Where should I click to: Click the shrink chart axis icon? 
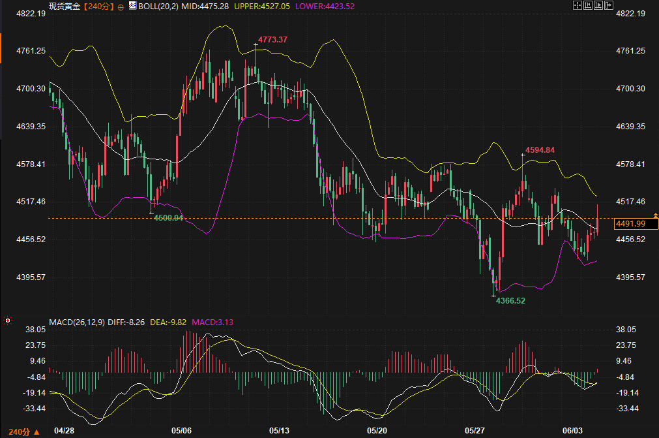(588, 5)
